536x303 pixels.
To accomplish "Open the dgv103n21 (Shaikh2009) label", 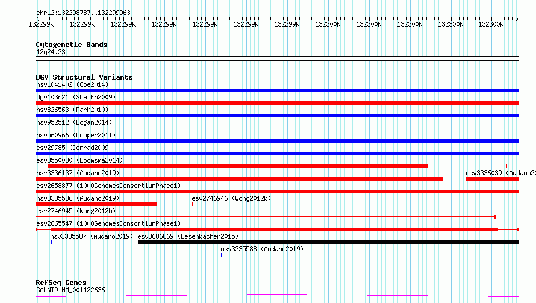I will (x=76, y=97).
